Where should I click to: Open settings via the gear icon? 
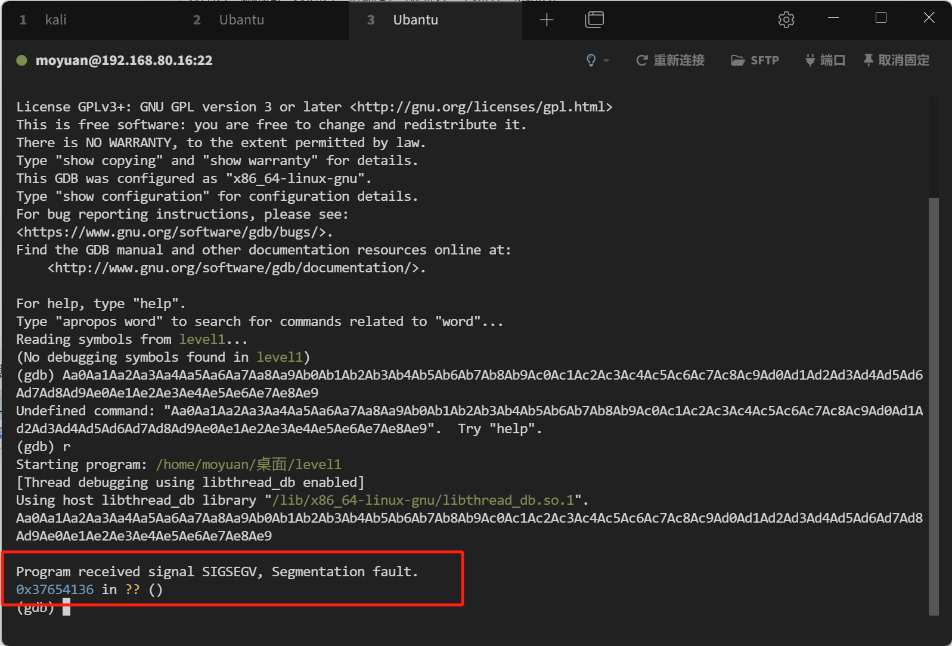[786, 20]
